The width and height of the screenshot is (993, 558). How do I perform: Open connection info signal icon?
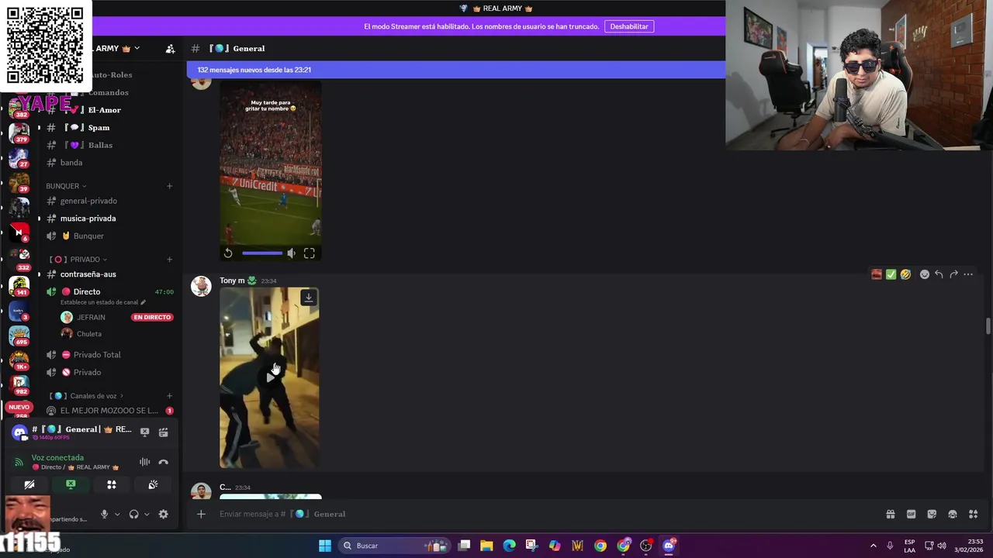[19, 462]
